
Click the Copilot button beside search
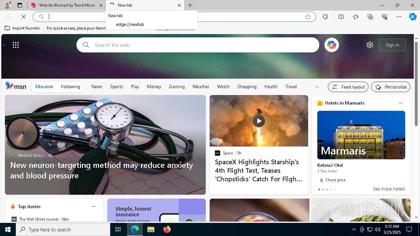331,45
